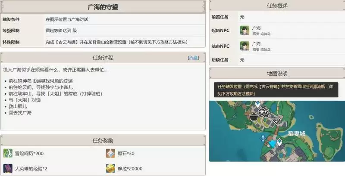Click the 广海的守望 title header
Image resolution: width=345 pixels, height=176 pixels.
pos(103,7)
